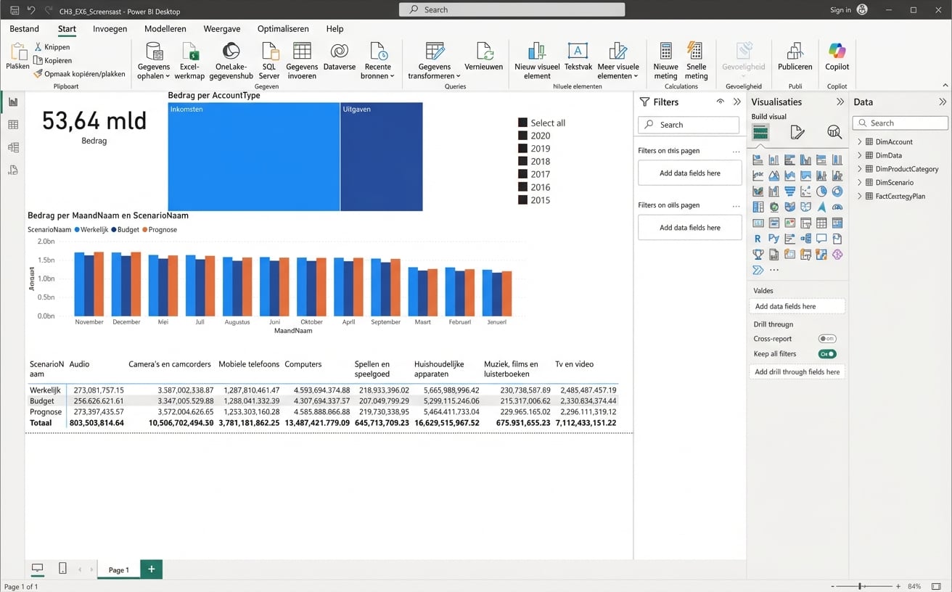Select the pie chart visual
The image size is (952, 592).
point(822,191)
